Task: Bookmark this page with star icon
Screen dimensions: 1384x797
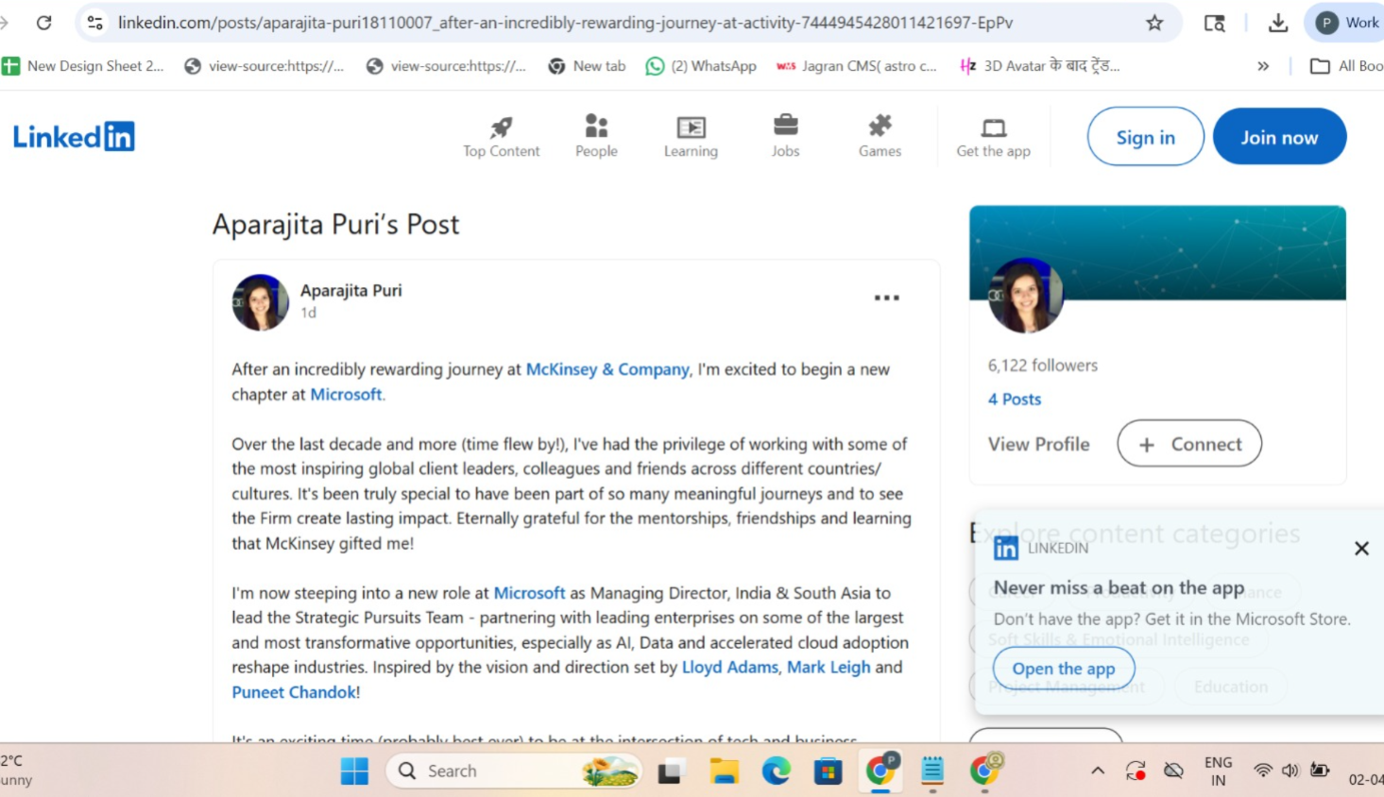Action: coord(1154,23)
